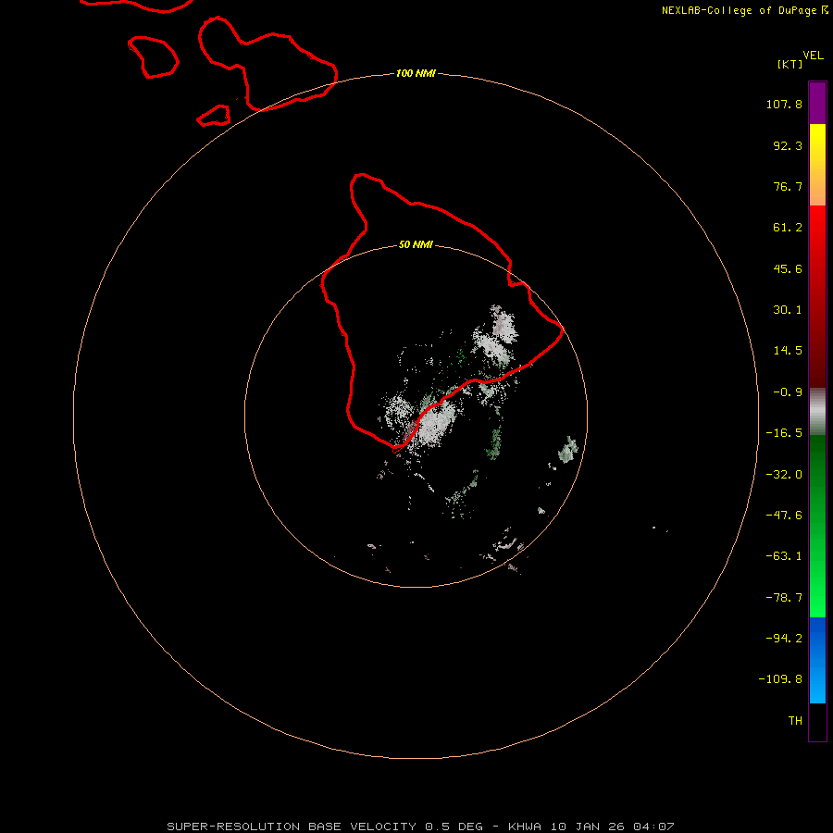Screen dimensions: 833x833
Task: Click the -32.0 velocity scale value
Action: point(784,475)
